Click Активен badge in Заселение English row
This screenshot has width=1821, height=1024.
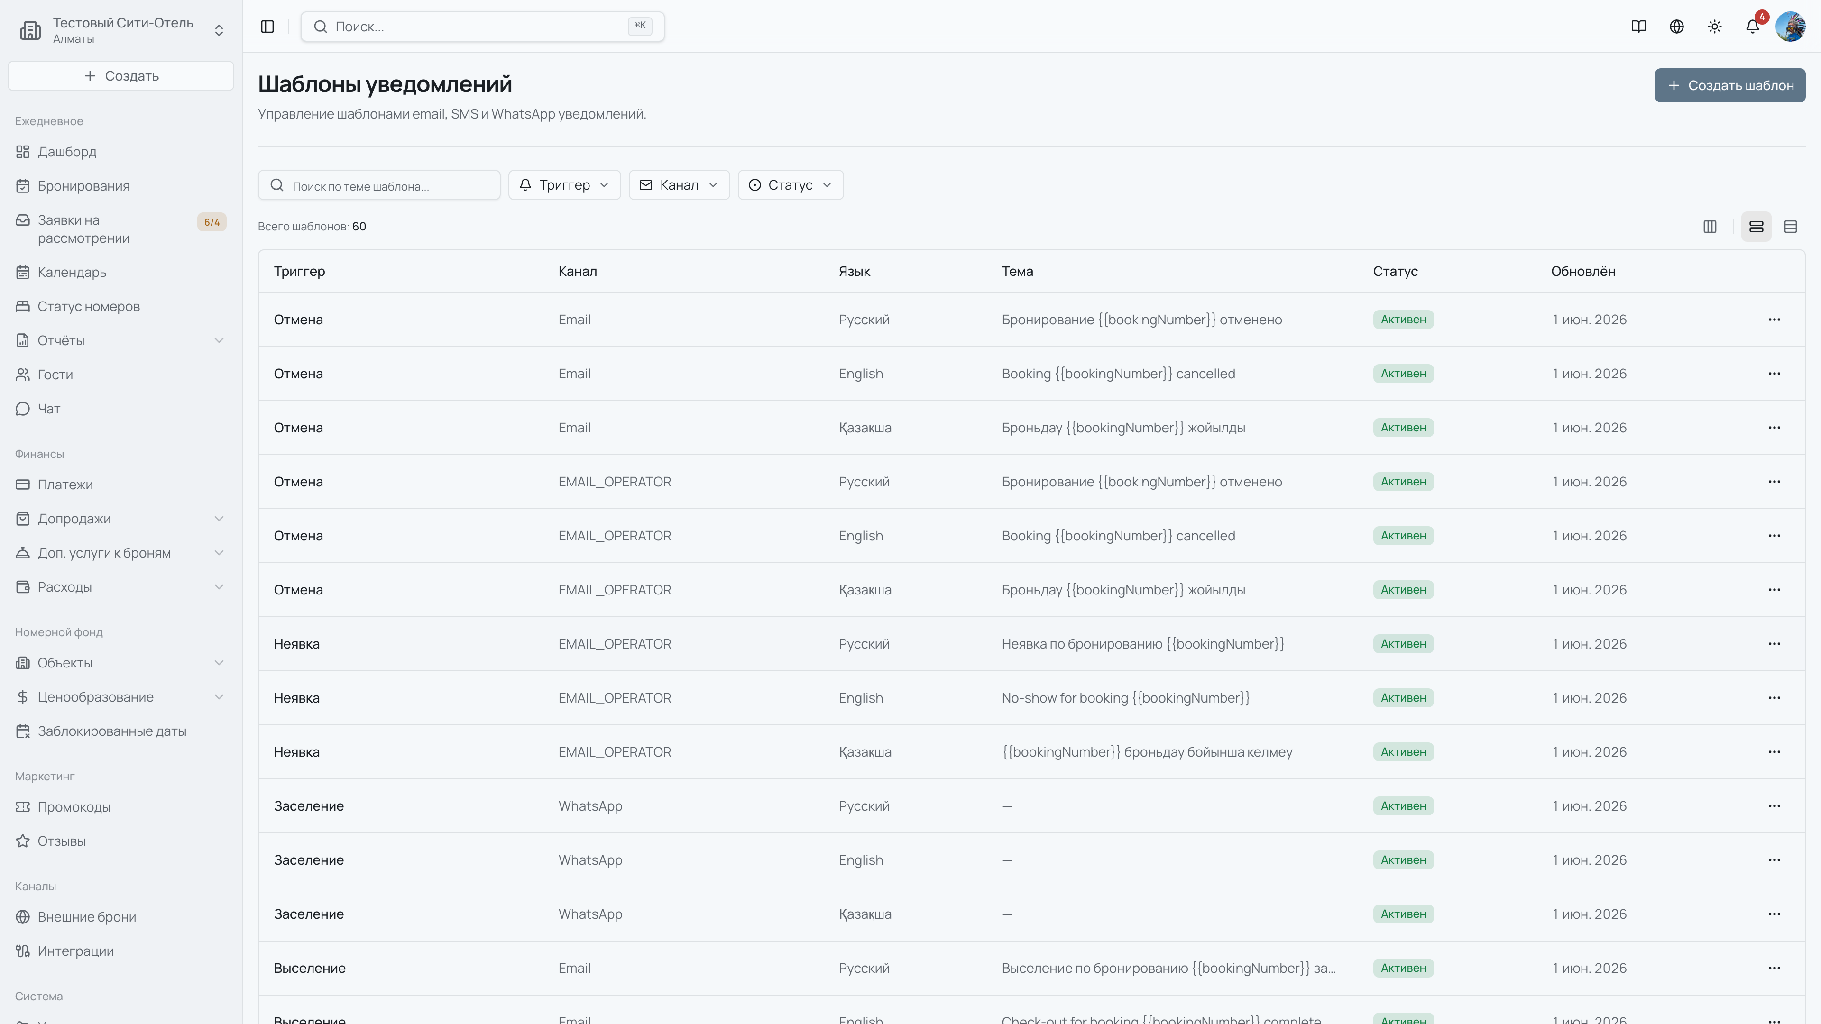point(1403,860)
